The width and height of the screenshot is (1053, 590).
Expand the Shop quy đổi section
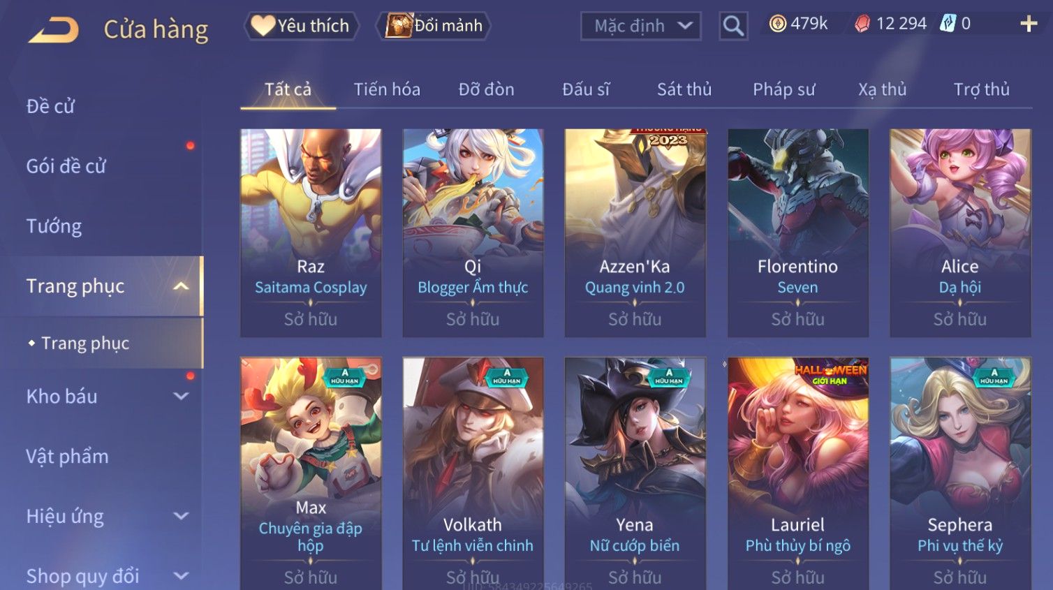pos(181,576)
